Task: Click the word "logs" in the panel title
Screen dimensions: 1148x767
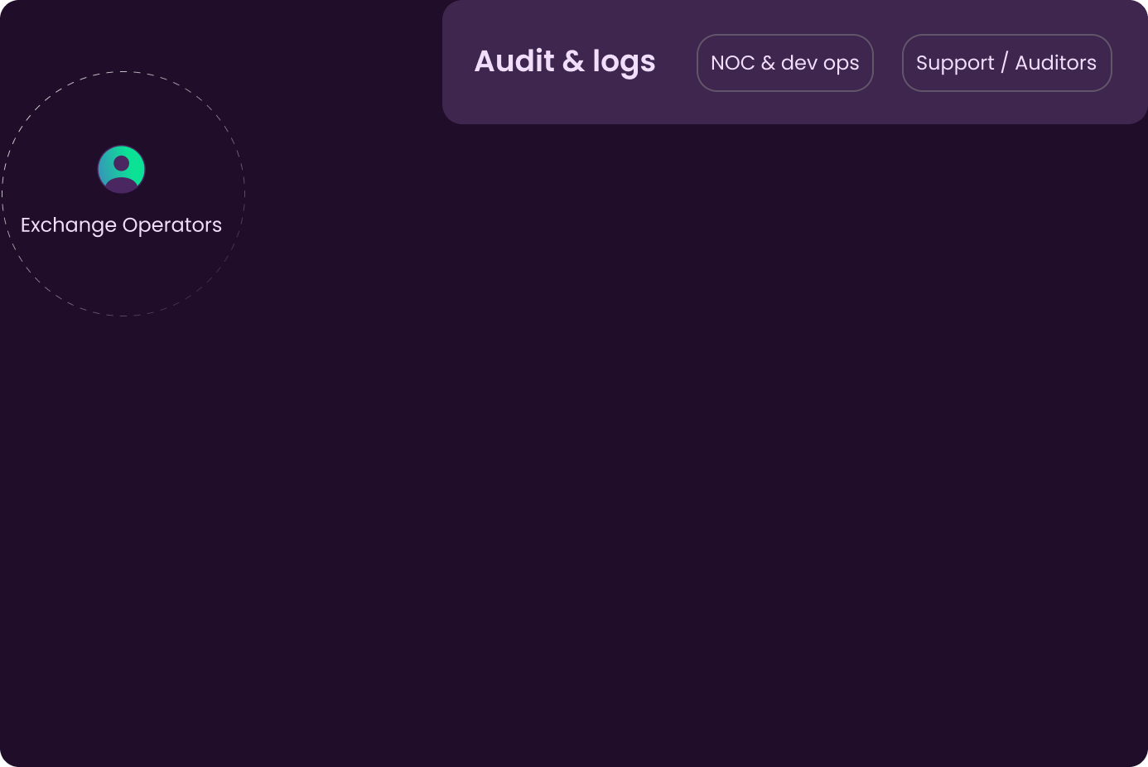Action: pos(624,63)
